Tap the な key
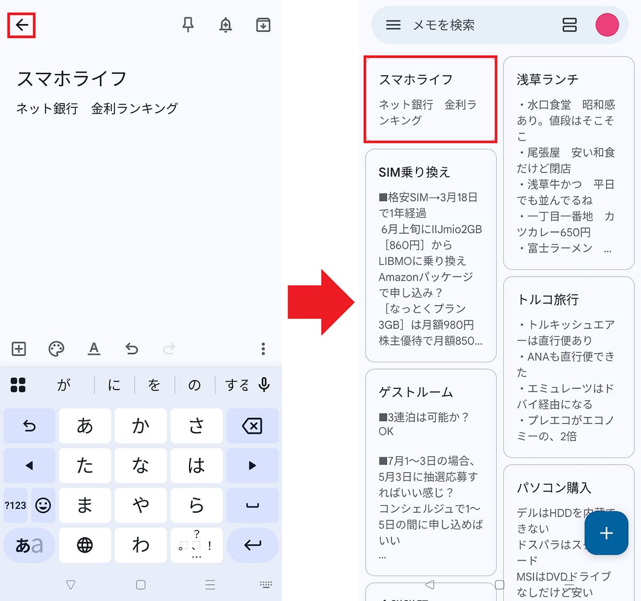Viewport: 641px width, 601px height. point(140,465)
